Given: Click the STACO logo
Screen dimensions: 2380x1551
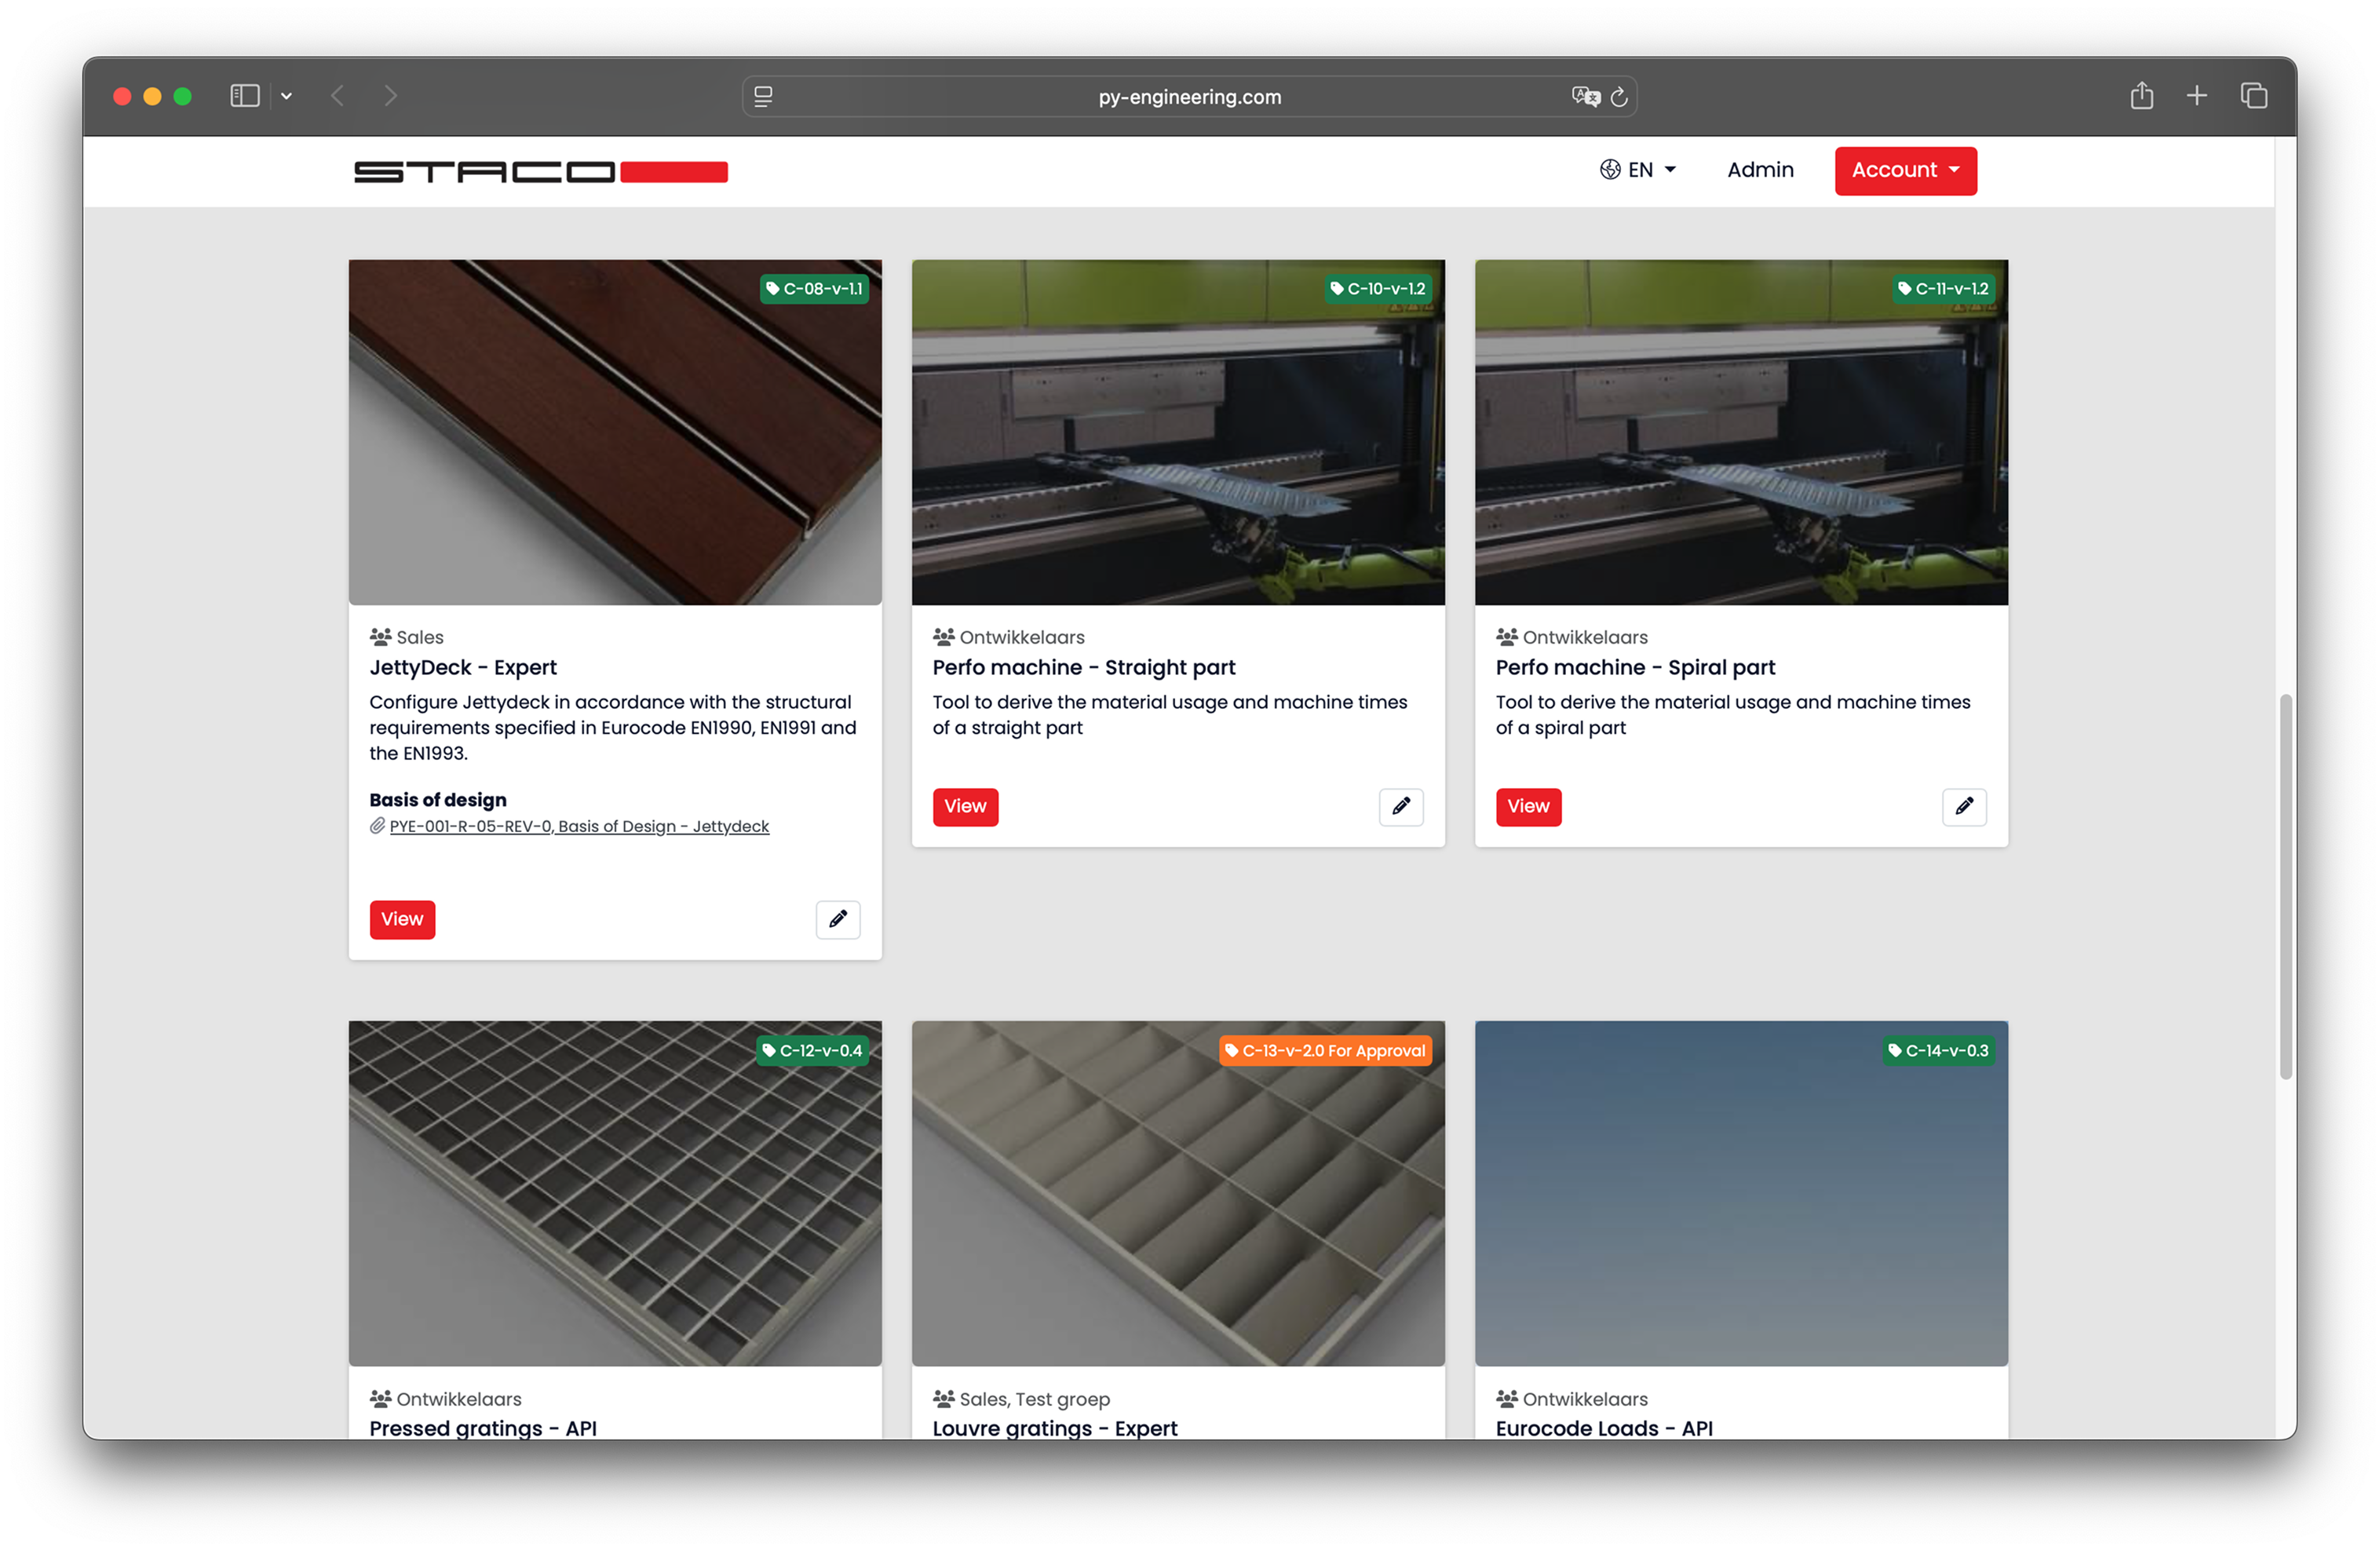Looking at the screenshot, I should [540, 172].
